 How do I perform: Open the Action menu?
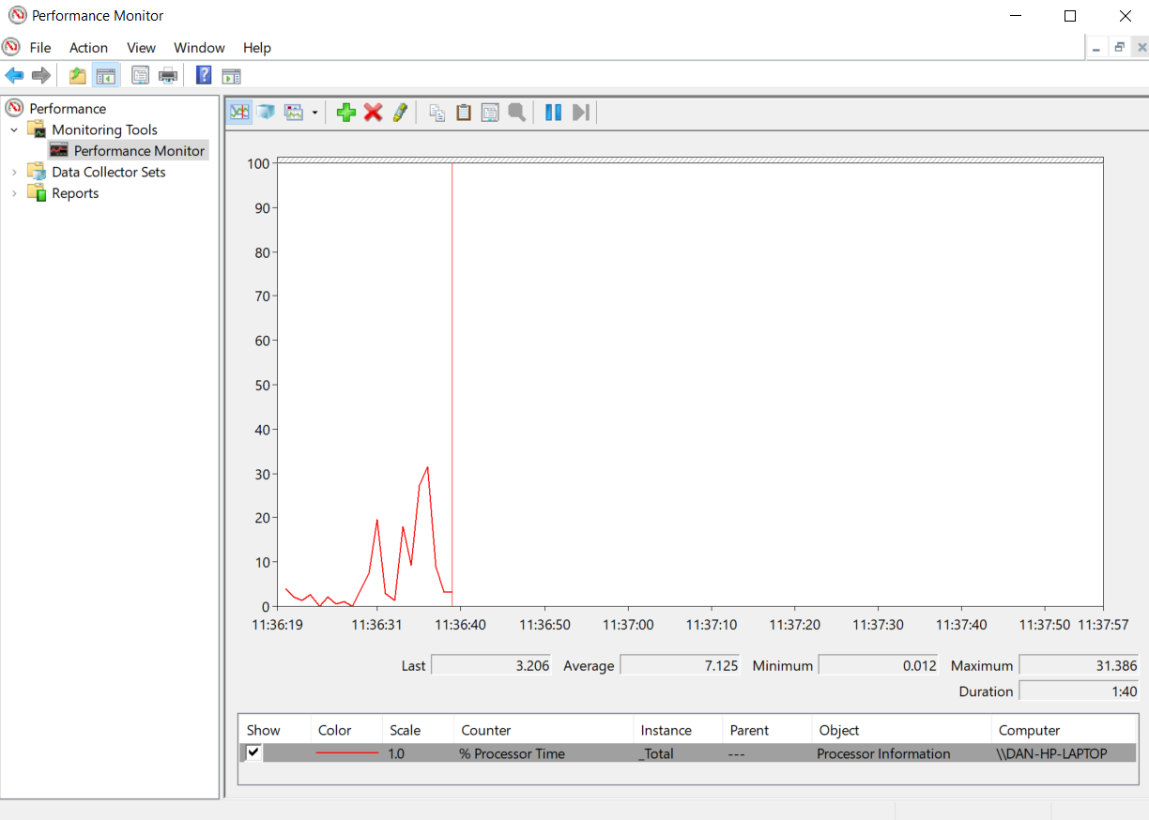click(88, 47)
